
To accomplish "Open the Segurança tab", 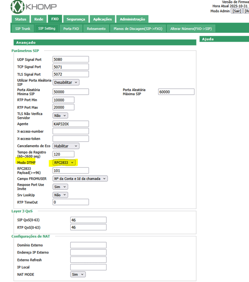I will click(x=76, y=19).
